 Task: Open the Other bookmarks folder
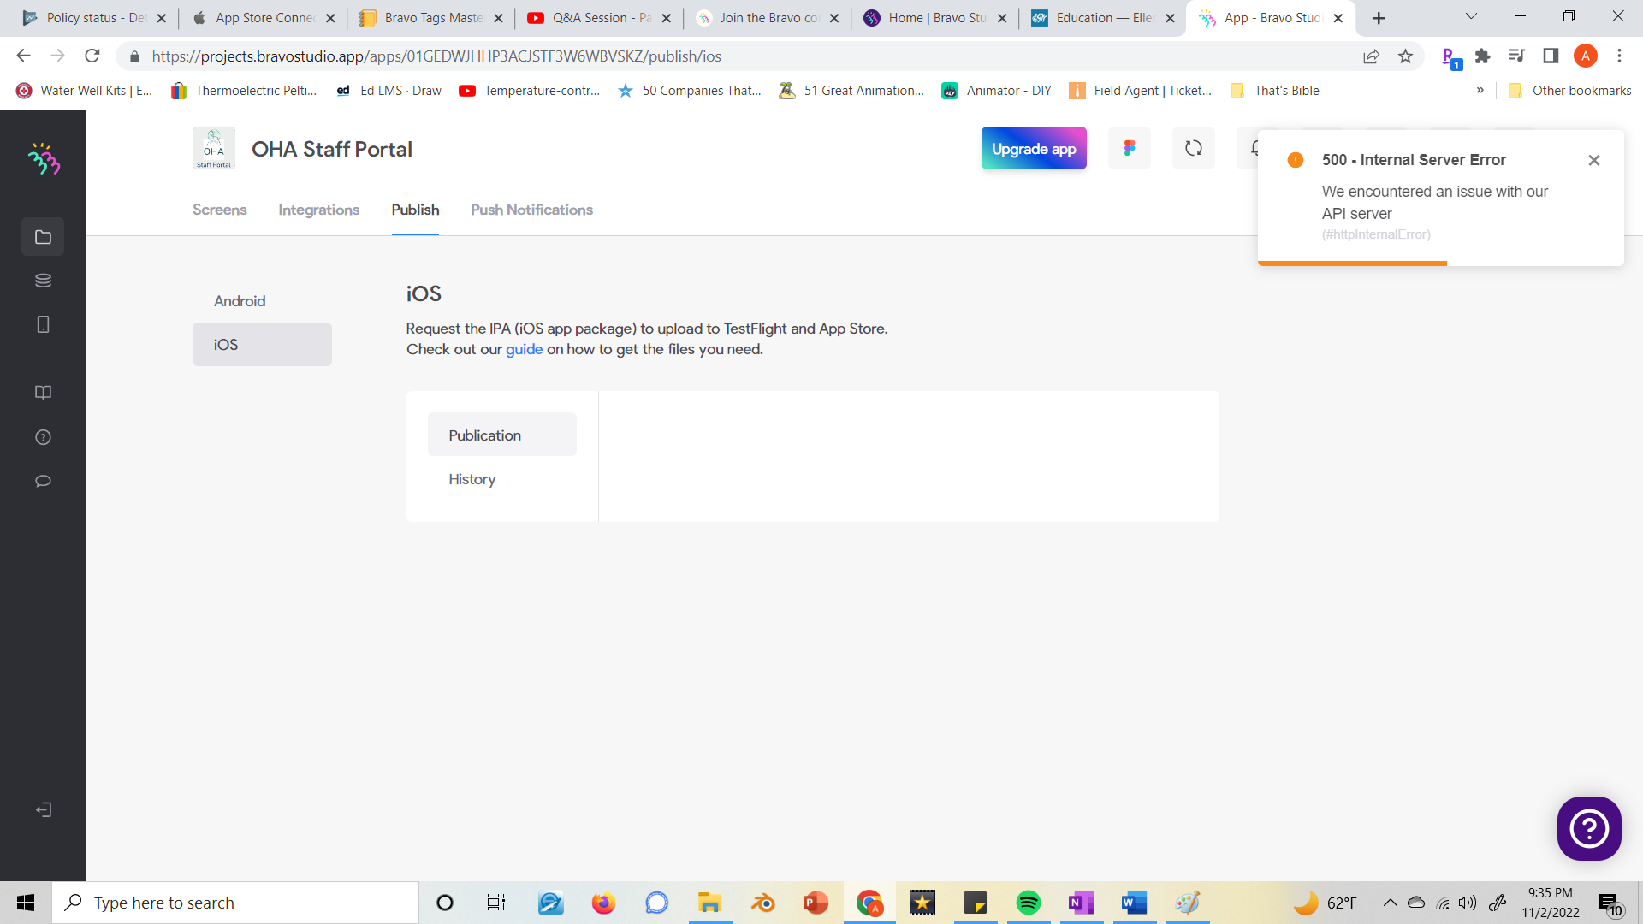pos(1569,90)
